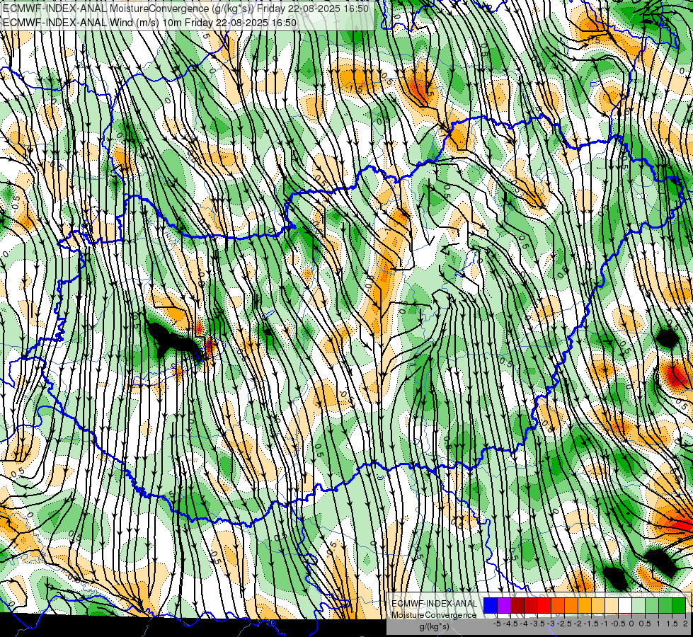Click the ECMWF-INDEX-ANAL label in the legend box
The width and height of the screenshot is (693, 637).
point(434,604)
